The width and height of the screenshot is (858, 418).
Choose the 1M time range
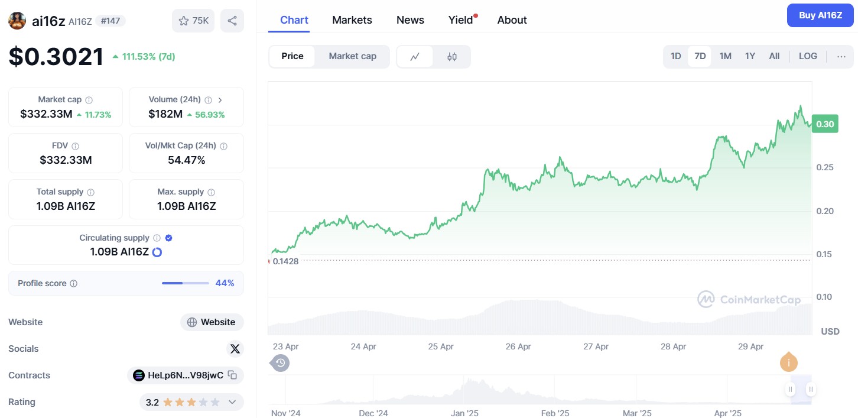pyautogui.click(x=725, y=57)
